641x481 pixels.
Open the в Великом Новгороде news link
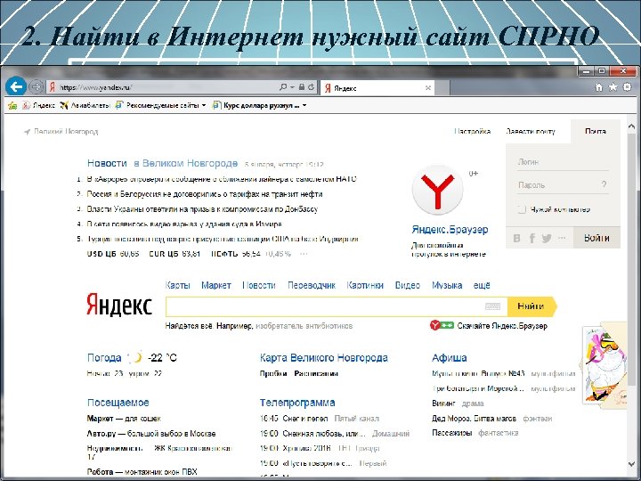185,163
